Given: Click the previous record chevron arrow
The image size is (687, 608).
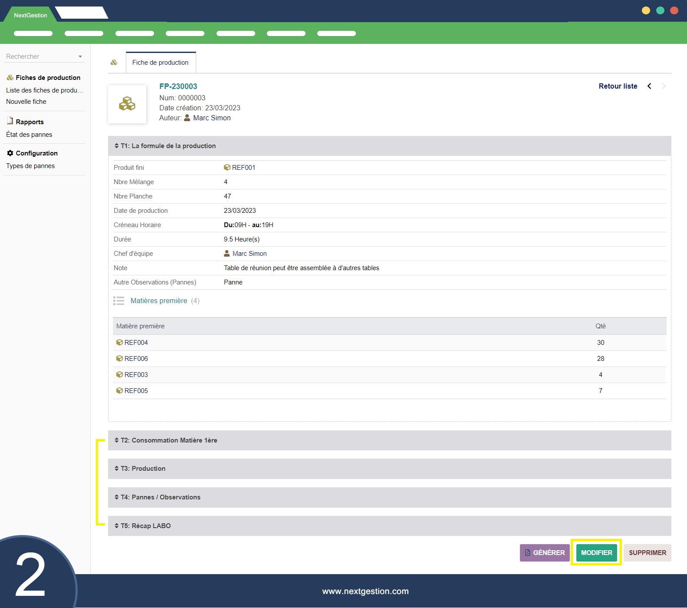Looking at the screenshot, I should click(x=649, y=86).
